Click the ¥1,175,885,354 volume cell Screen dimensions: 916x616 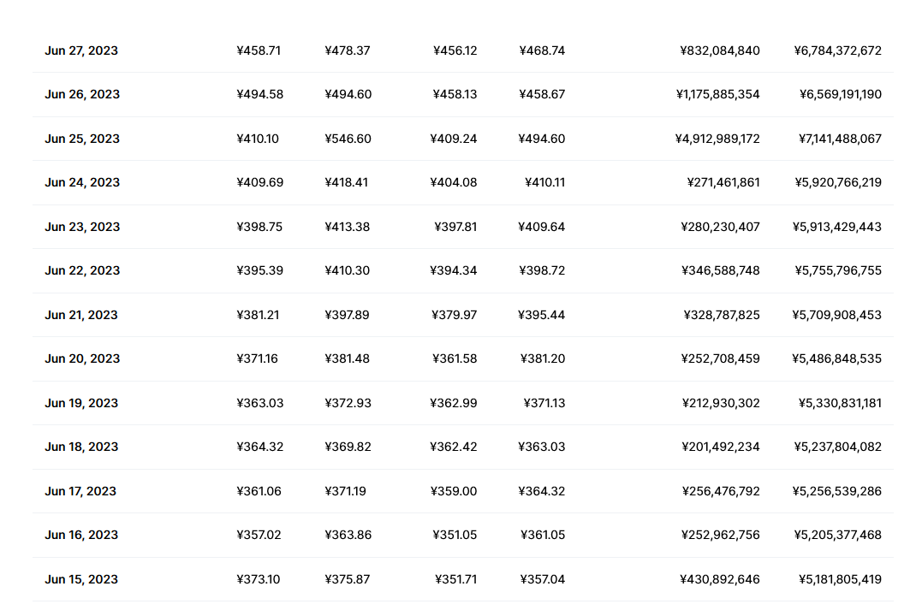pos(717,94)
